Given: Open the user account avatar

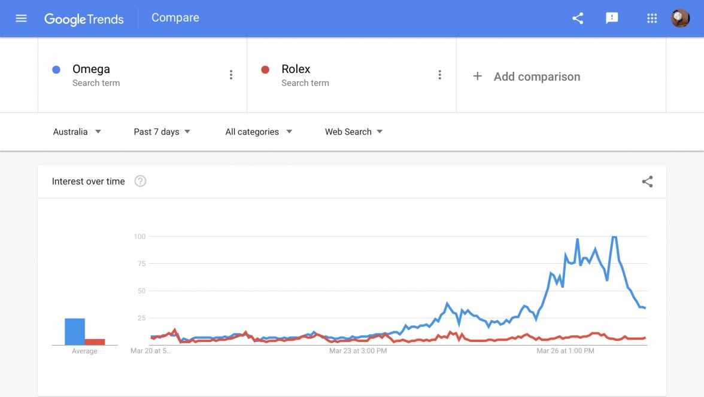Looking at the screenshot, I should (680, 18).
